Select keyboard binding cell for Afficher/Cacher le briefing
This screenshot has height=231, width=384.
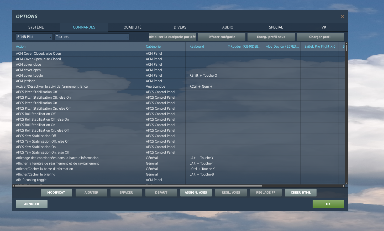[204, 174]
